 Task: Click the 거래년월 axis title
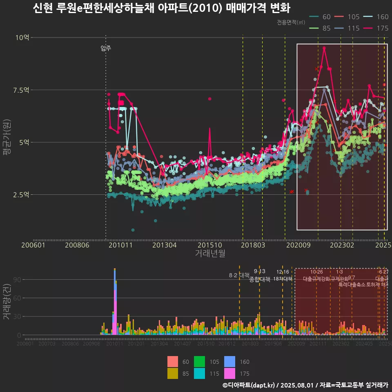(x=210, y=253)
